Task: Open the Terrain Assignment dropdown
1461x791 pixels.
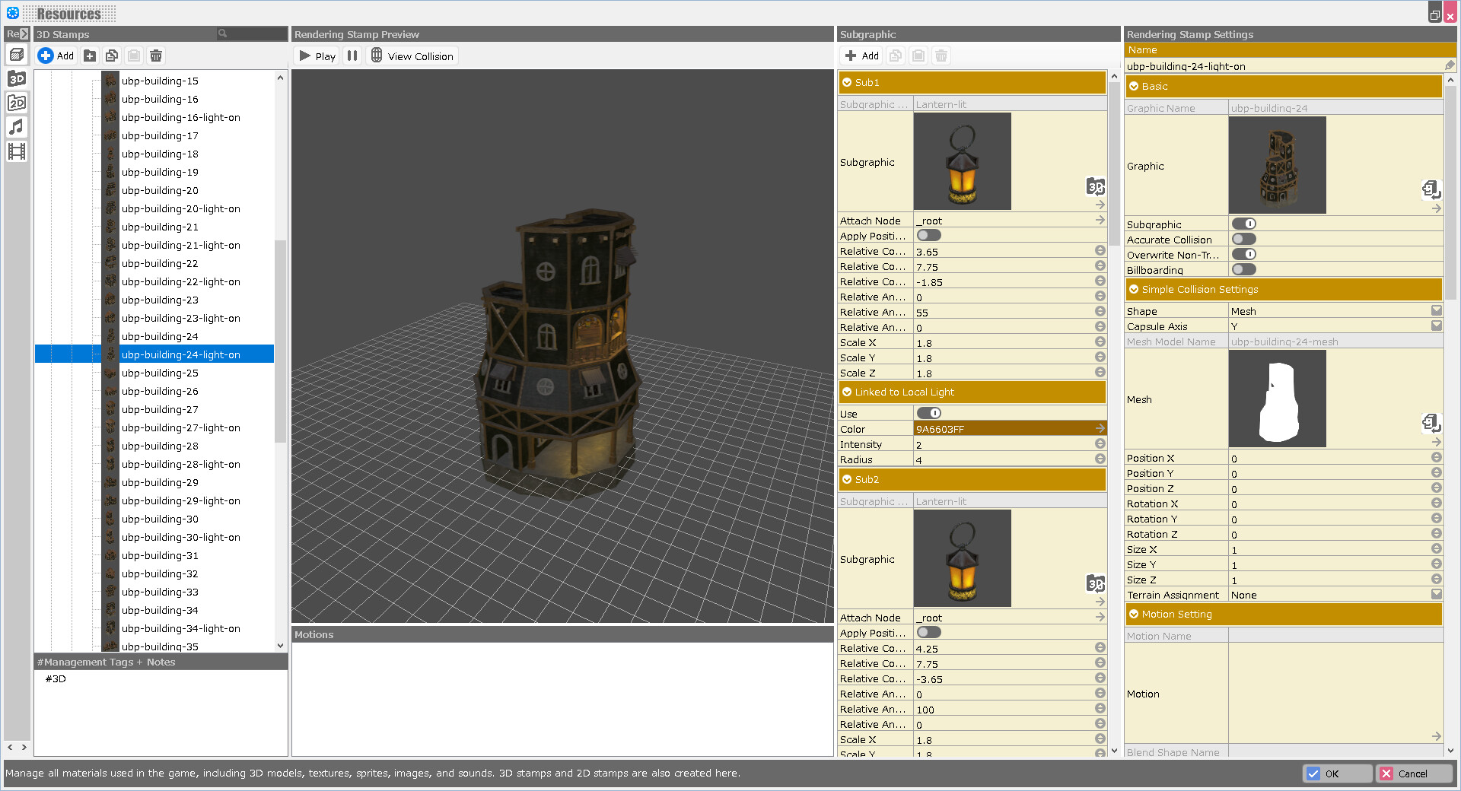Action: point(1436,595)
